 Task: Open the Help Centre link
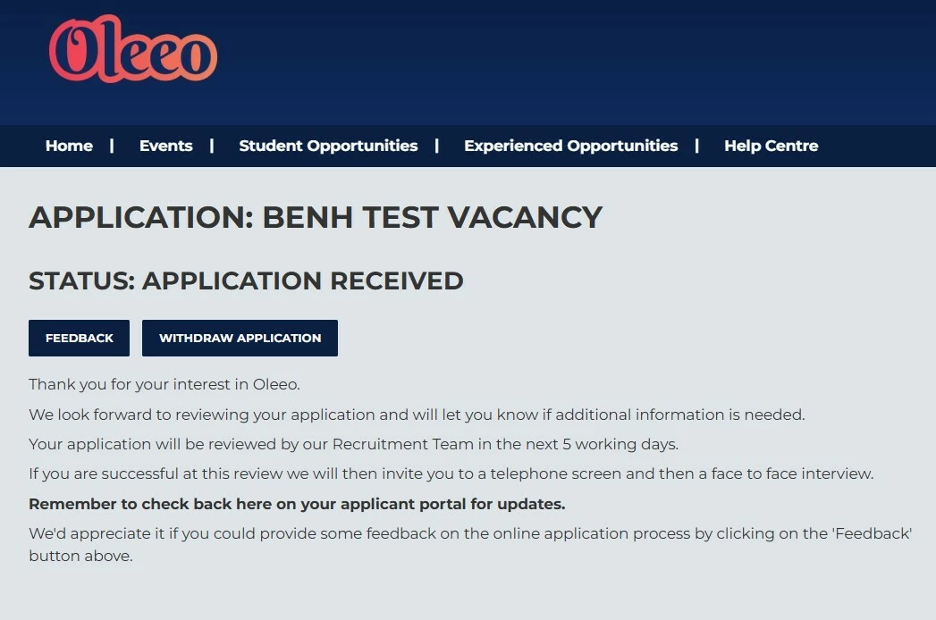click(x=771, y=146)
